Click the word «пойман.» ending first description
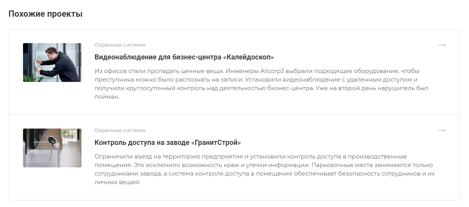The image size is (469, 207). tap(107, 97)
